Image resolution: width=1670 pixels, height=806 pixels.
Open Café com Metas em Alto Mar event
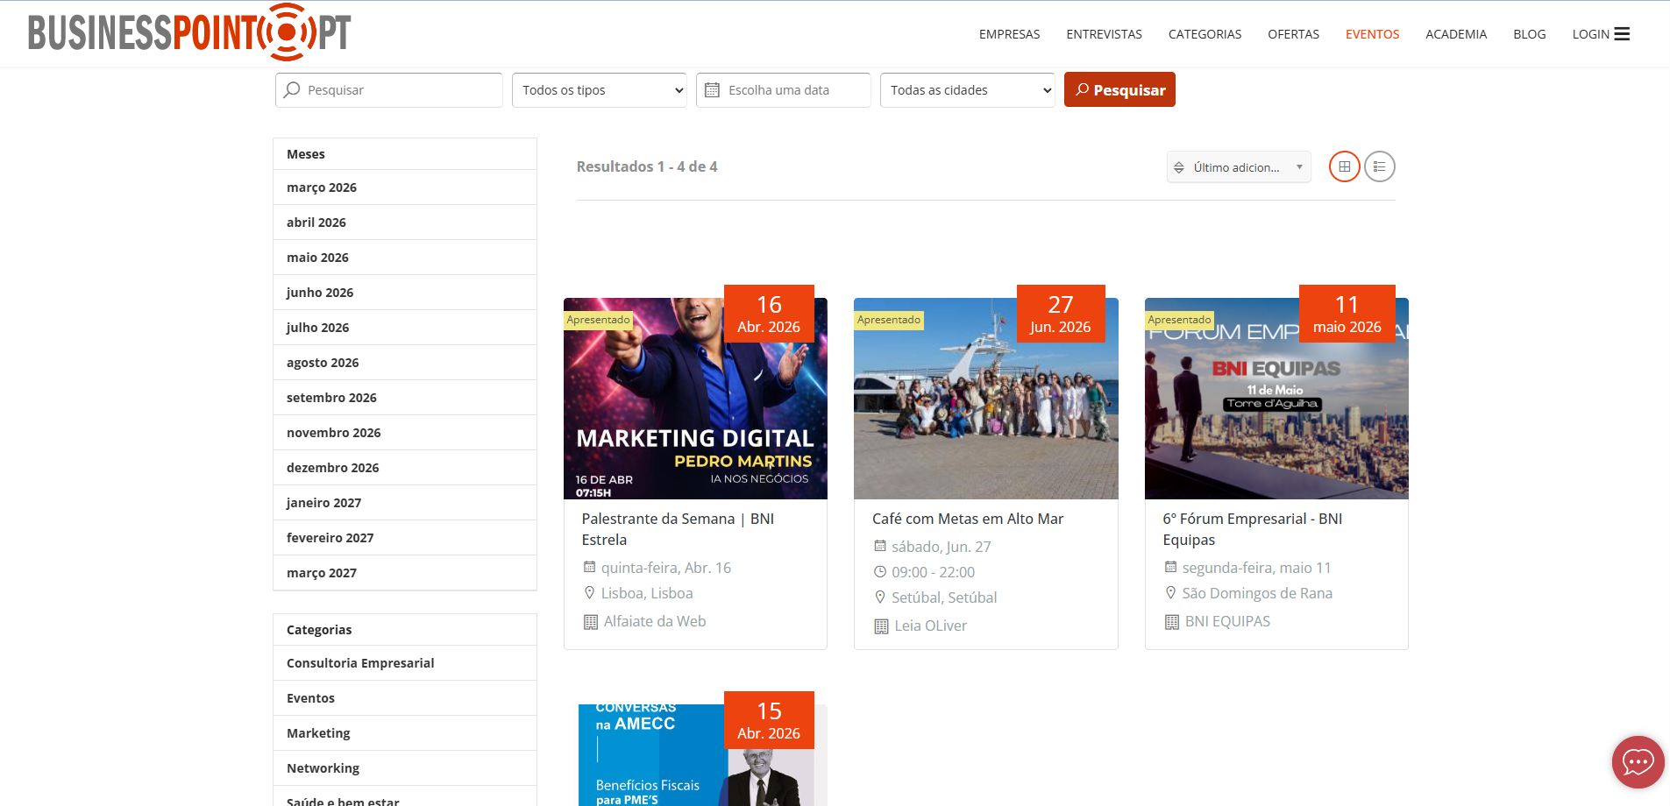click(967, 519)
